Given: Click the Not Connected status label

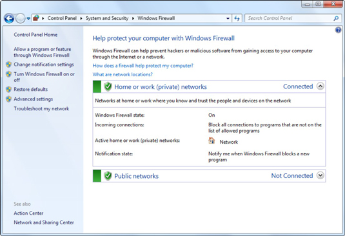Looking at the screenshot, I should (292, 176).
